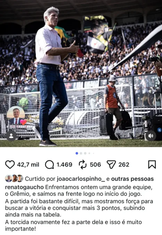This screenshot has width=162, height=235.
Task: Open the liker avatars next to Curtido por
Action: [x=14, y=178]
